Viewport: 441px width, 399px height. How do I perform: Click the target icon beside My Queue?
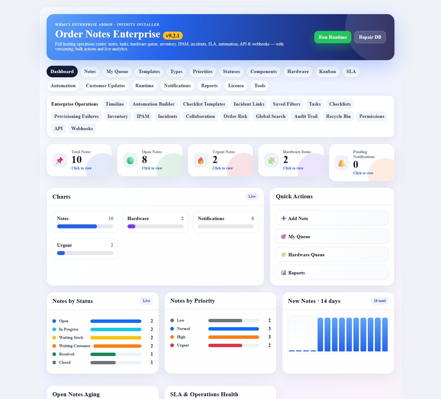coord(284,237)
